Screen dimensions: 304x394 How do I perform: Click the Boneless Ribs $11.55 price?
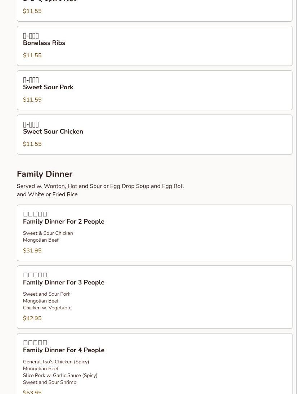click(x=32, y=56)
